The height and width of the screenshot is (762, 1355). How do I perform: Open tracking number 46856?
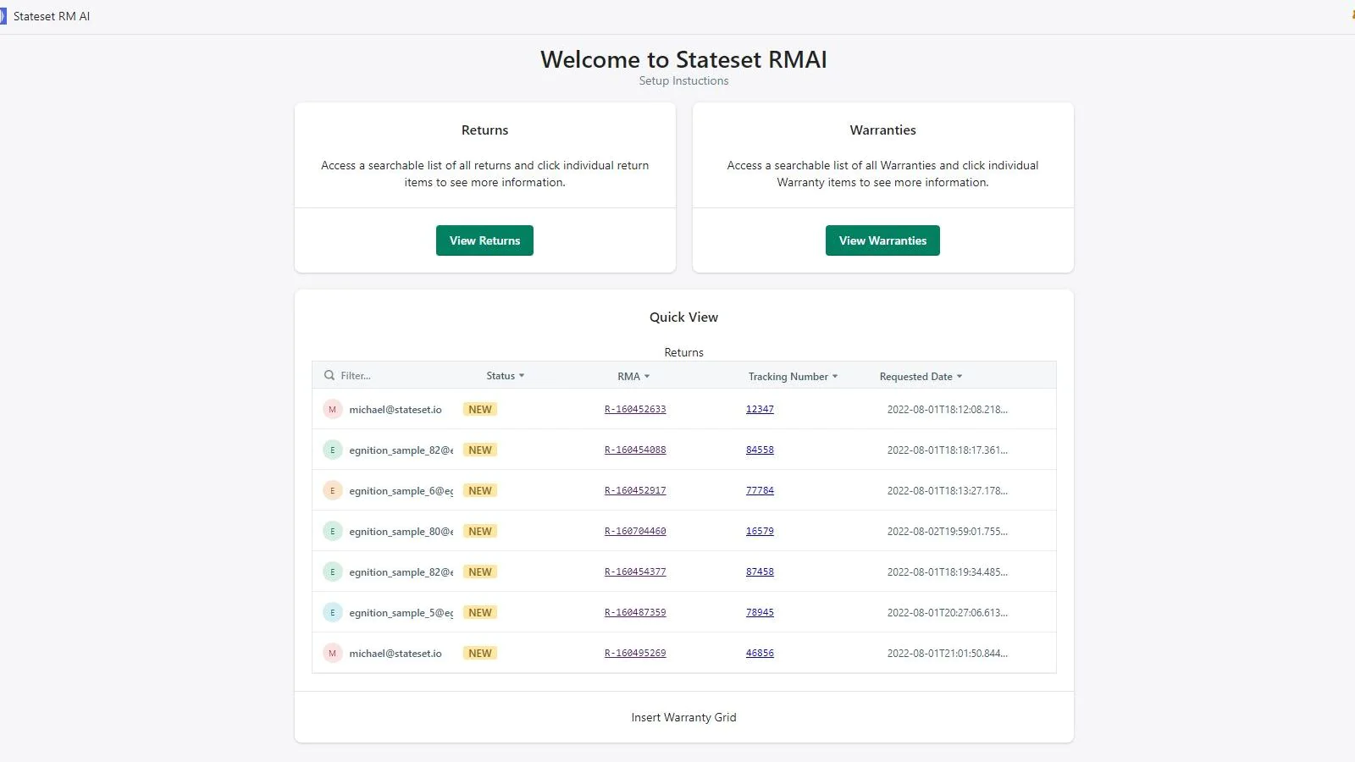click(x=760, y=653)
